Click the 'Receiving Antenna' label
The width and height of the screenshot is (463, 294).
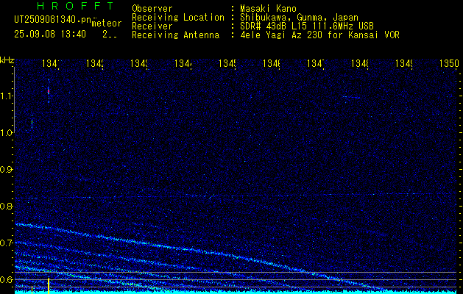[176, 35]
